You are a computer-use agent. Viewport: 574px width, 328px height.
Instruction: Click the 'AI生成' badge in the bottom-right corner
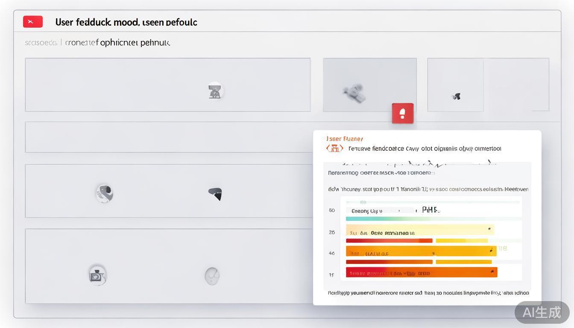point(542,312)
